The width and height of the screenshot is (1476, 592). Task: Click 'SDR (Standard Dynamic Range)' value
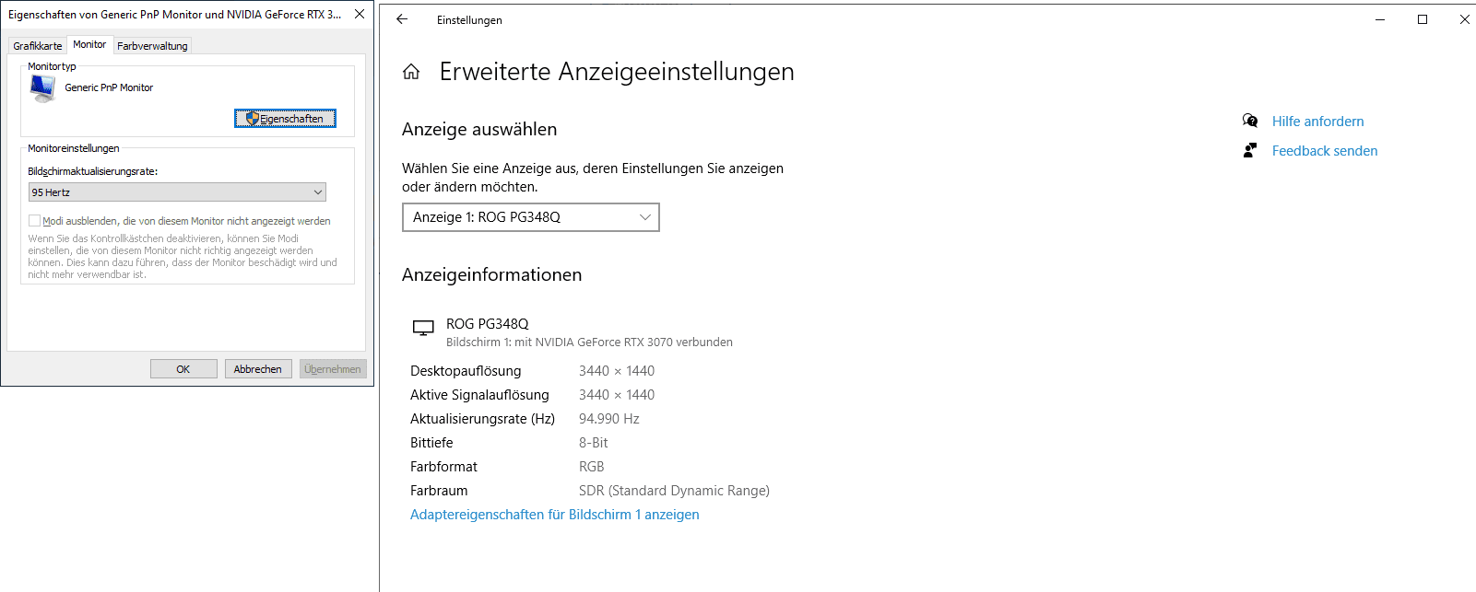[674, 491]
